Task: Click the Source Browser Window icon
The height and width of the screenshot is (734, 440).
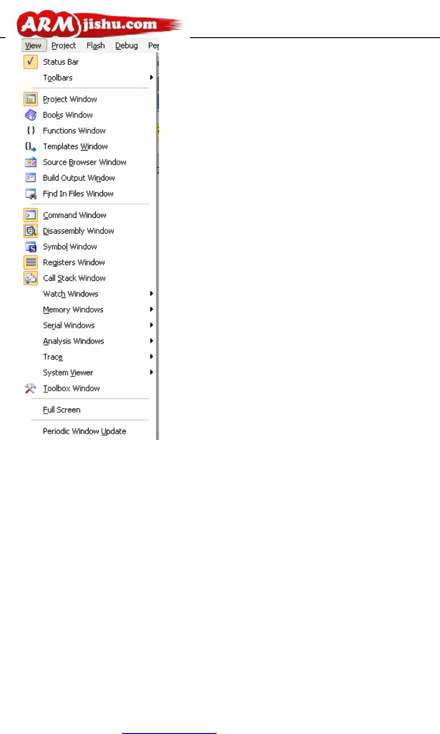Action: click(x=30, y=162)
